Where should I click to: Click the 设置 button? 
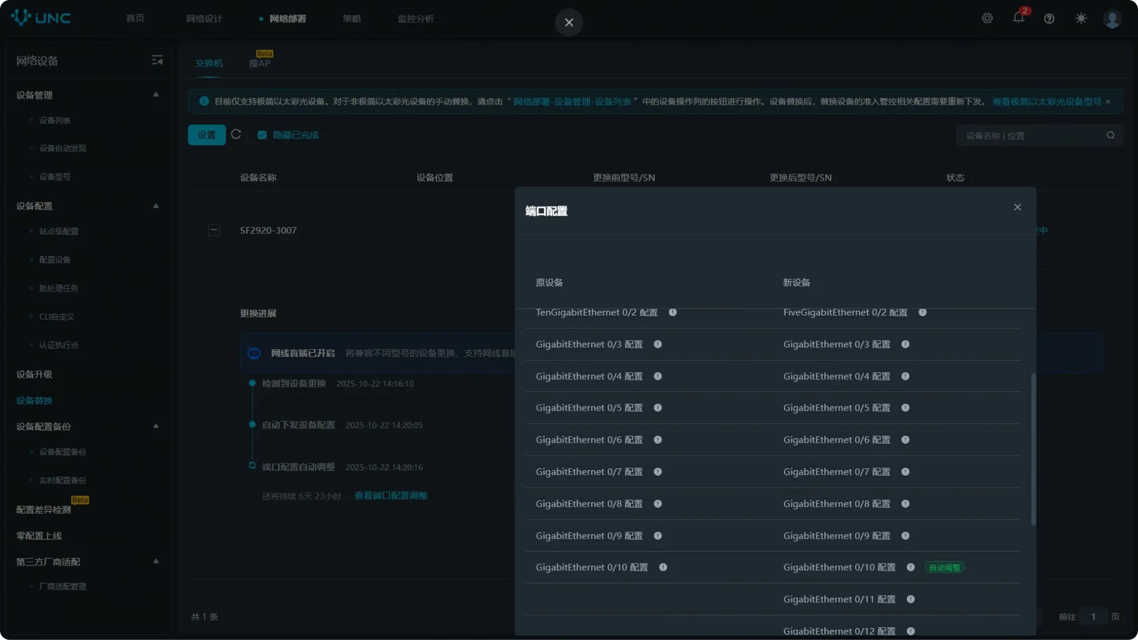tap(207, 135)
